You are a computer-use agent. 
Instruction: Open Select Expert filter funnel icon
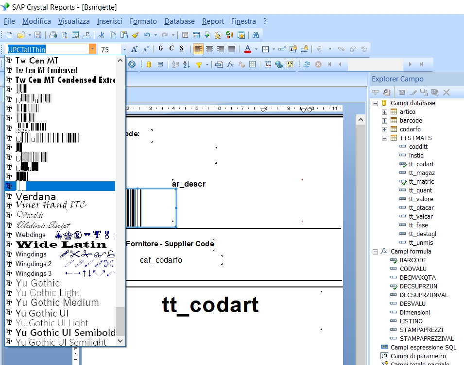point(199,64)
